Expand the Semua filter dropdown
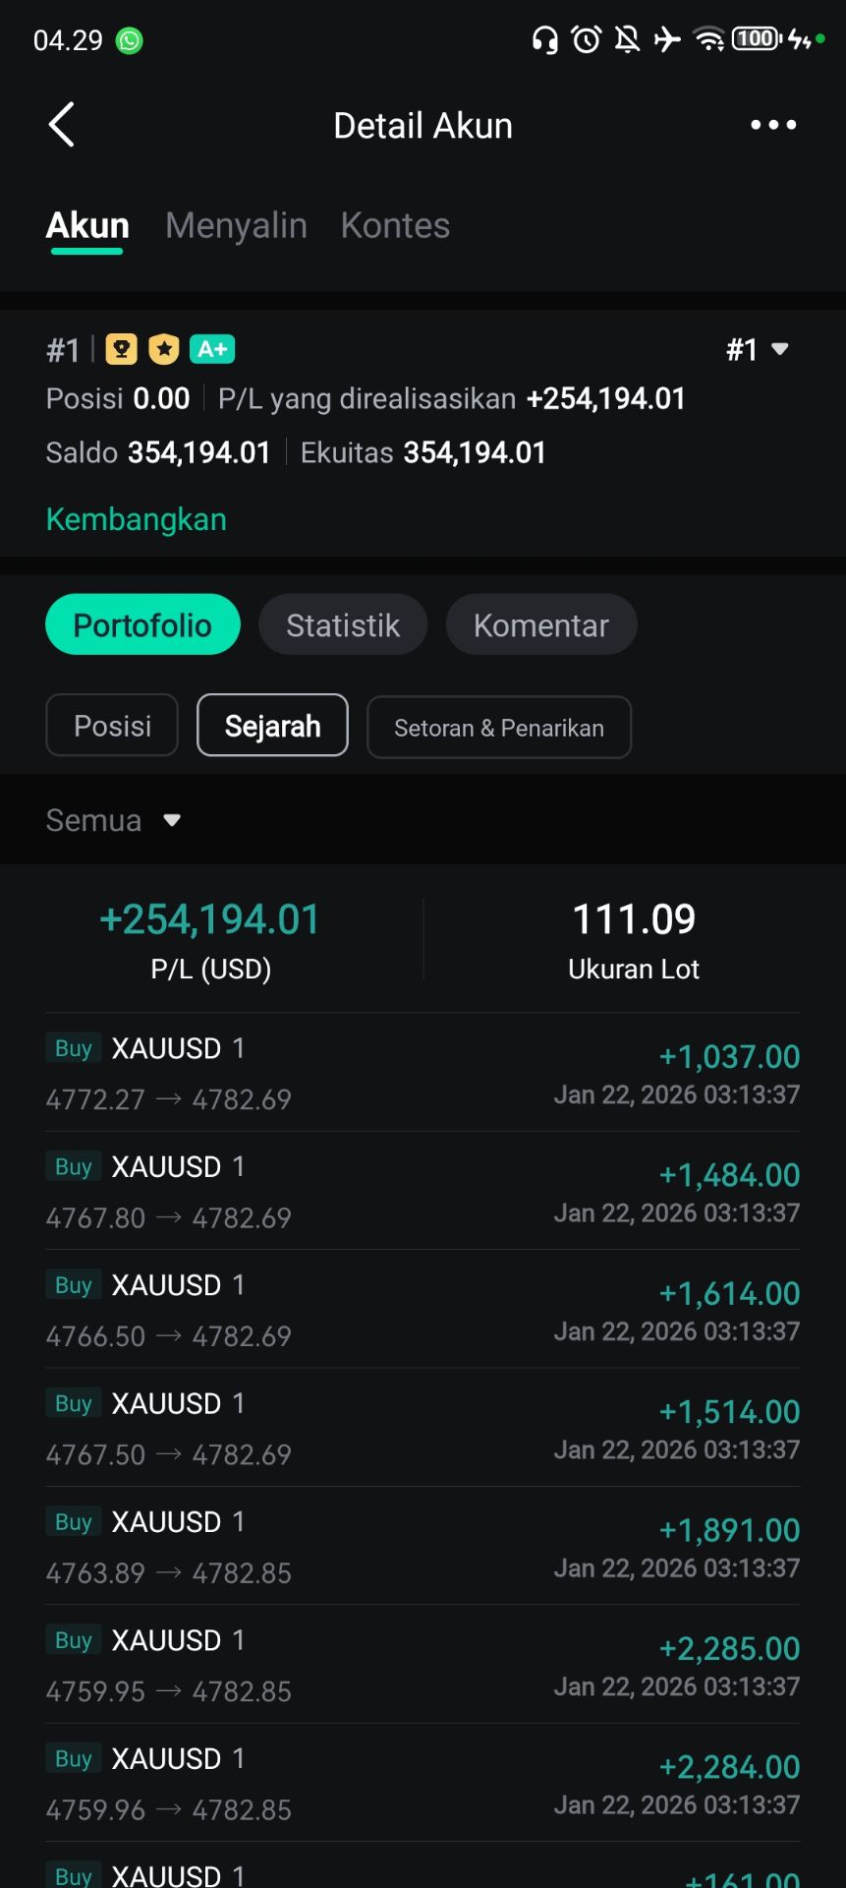 114,820
